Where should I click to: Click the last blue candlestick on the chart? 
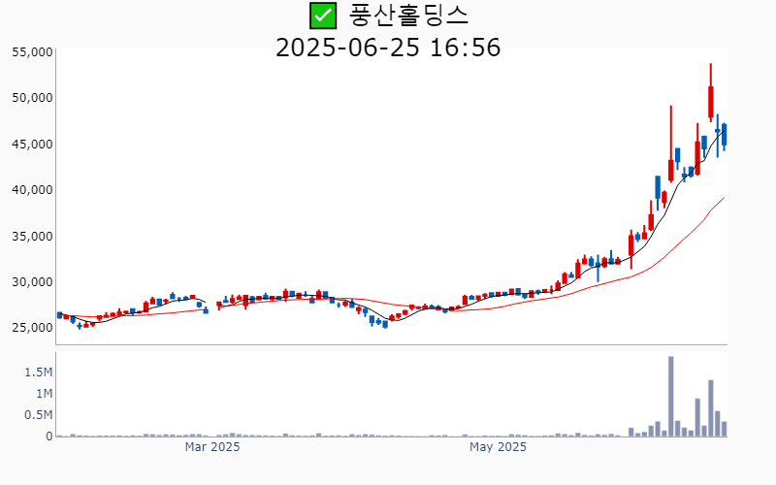[x=724, y=137]
